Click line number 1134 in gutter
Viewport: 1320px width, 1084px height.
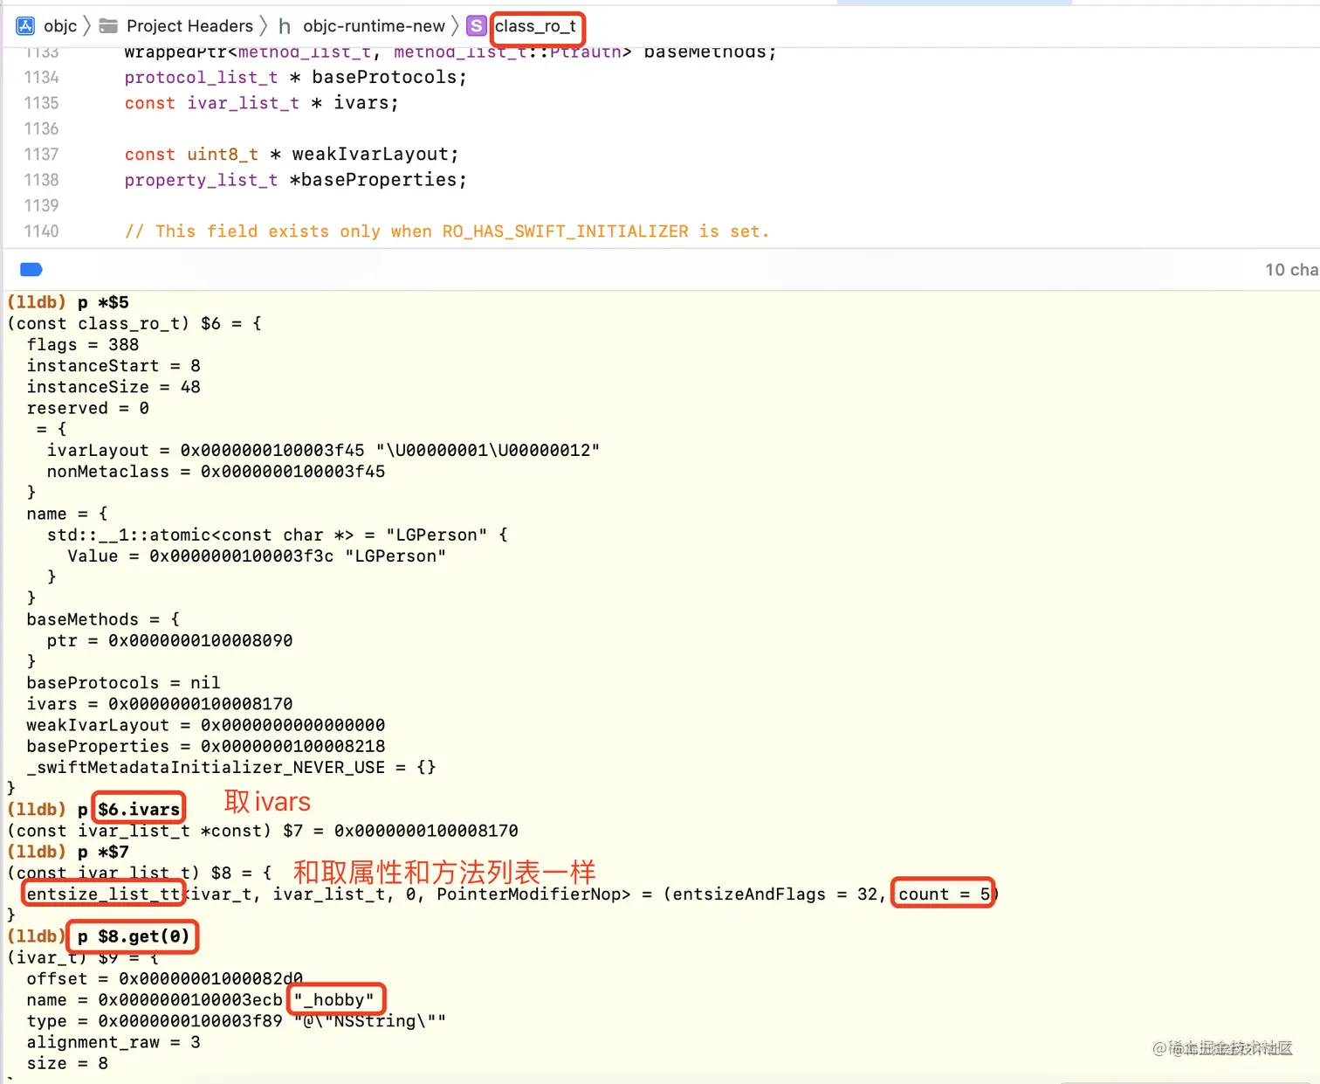(x=42, y=78)
